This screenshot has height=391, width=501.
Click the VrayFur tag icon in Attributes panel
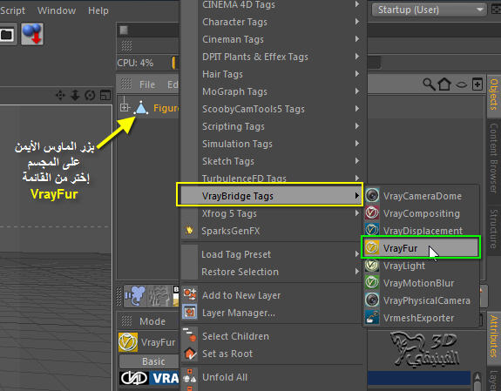(128, 342)
